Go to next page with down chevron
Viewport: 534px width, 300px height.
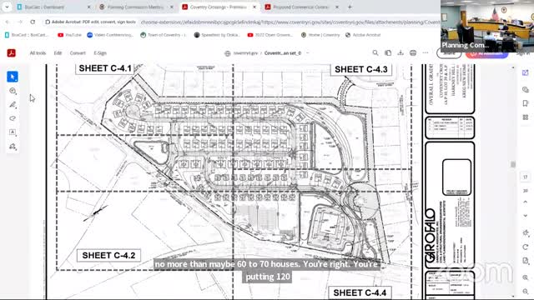525,216
